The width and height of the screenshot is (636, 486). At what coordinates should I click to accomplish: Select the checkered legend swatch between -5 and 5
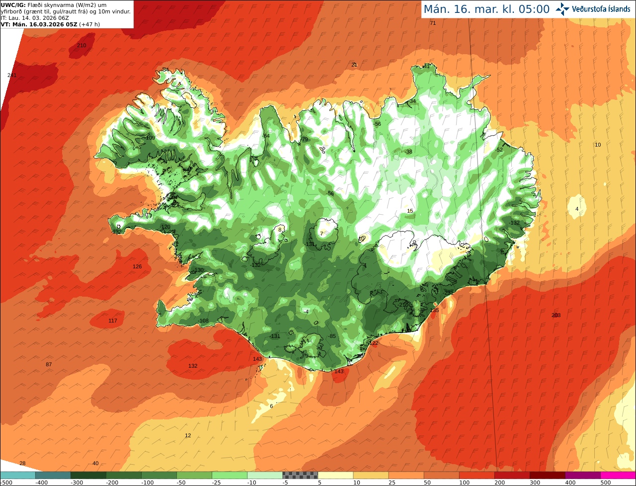(x=300, y=475)
